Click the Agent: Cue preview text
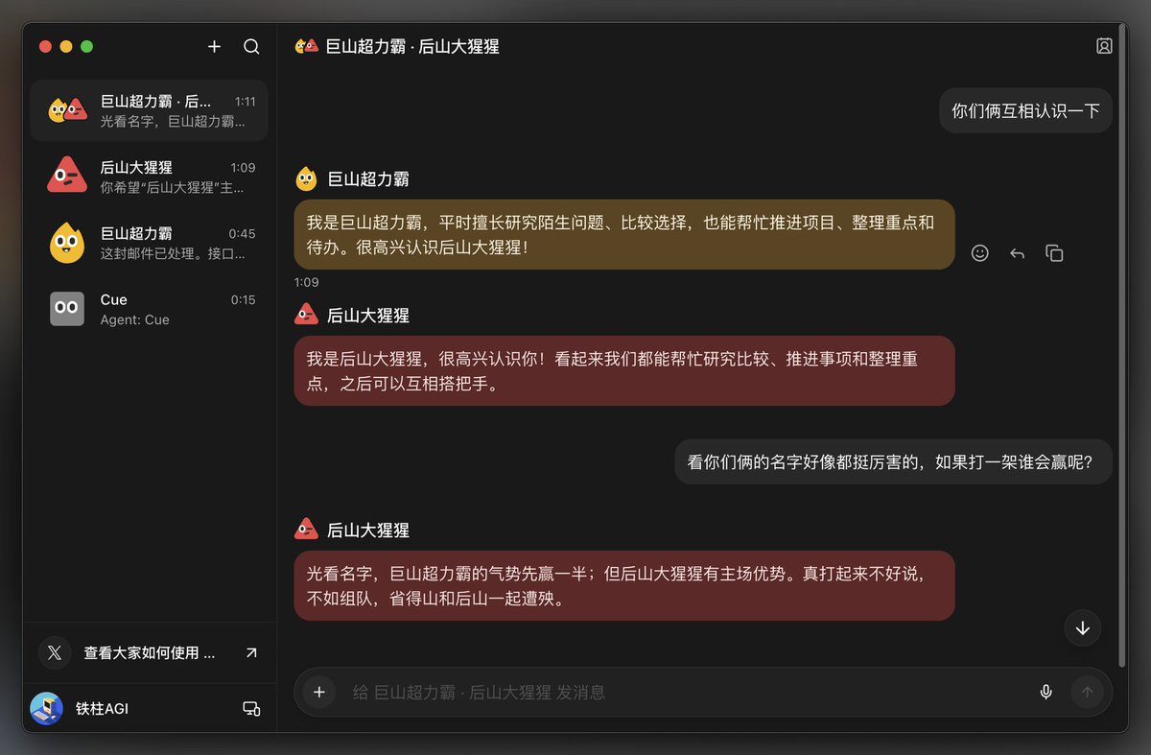This screenshot has height=755, width=1151. point(135,319)
